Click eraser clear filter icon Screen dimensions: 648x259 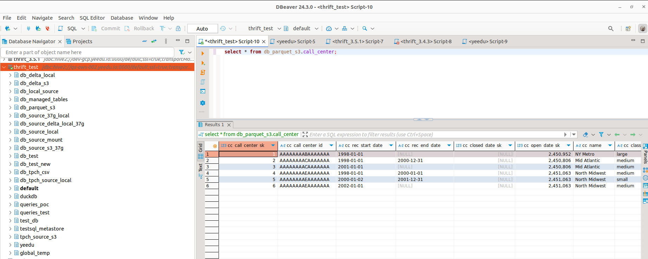click(585, 135)
